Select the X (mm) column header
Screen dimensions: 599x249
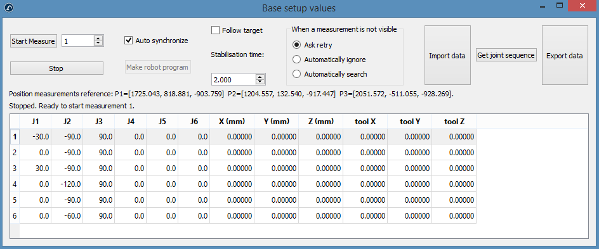pyautogui.click(x=232, y=122)
